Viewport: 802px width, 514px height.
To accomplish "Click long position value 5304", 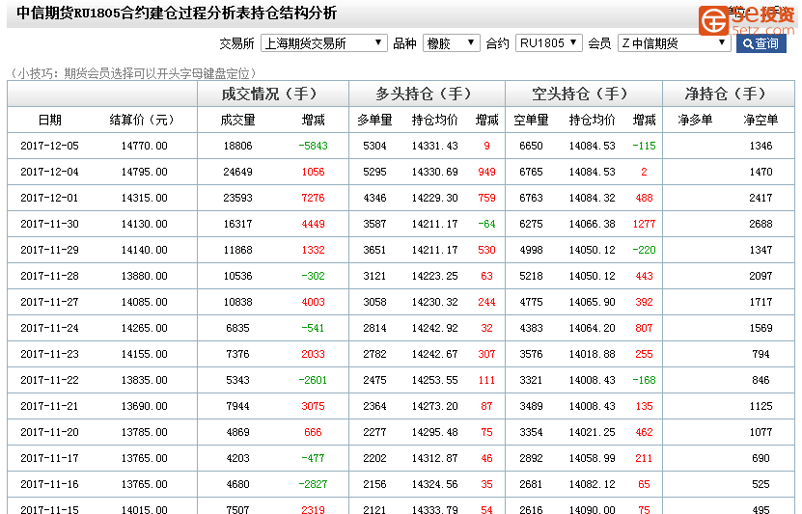I will click(x=374, y=147).
